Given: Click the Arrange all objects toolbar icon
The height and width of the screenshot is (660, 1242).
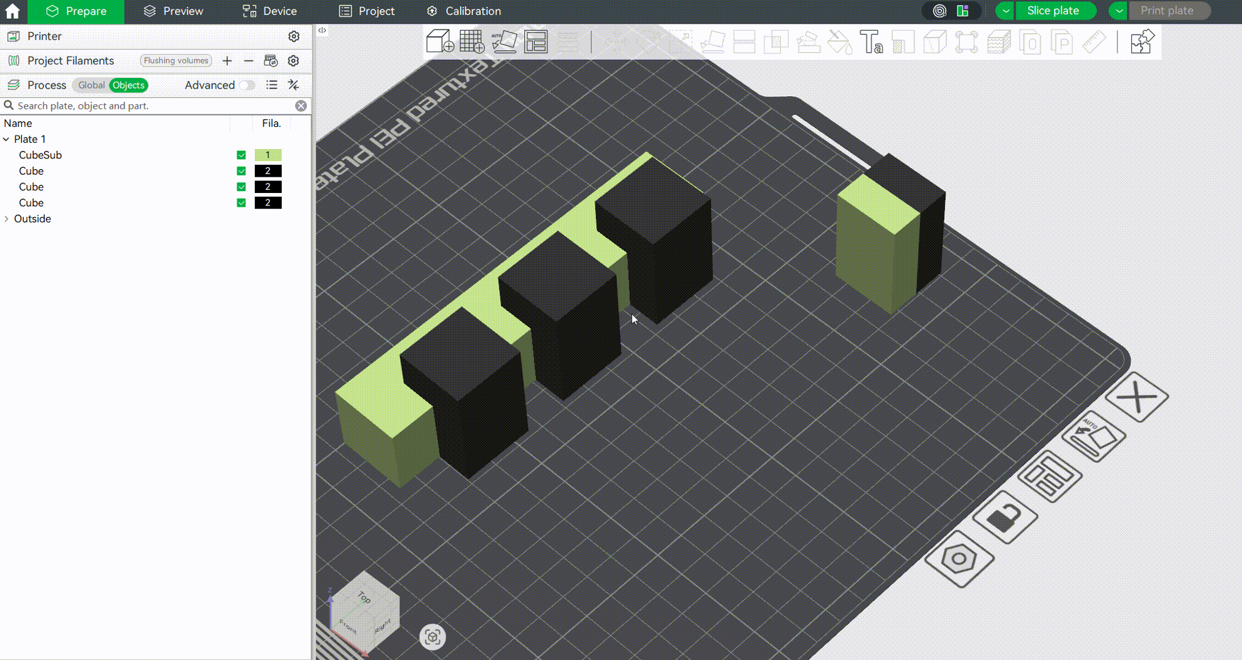Looking at the screenshot, I should tap(536, 41).
